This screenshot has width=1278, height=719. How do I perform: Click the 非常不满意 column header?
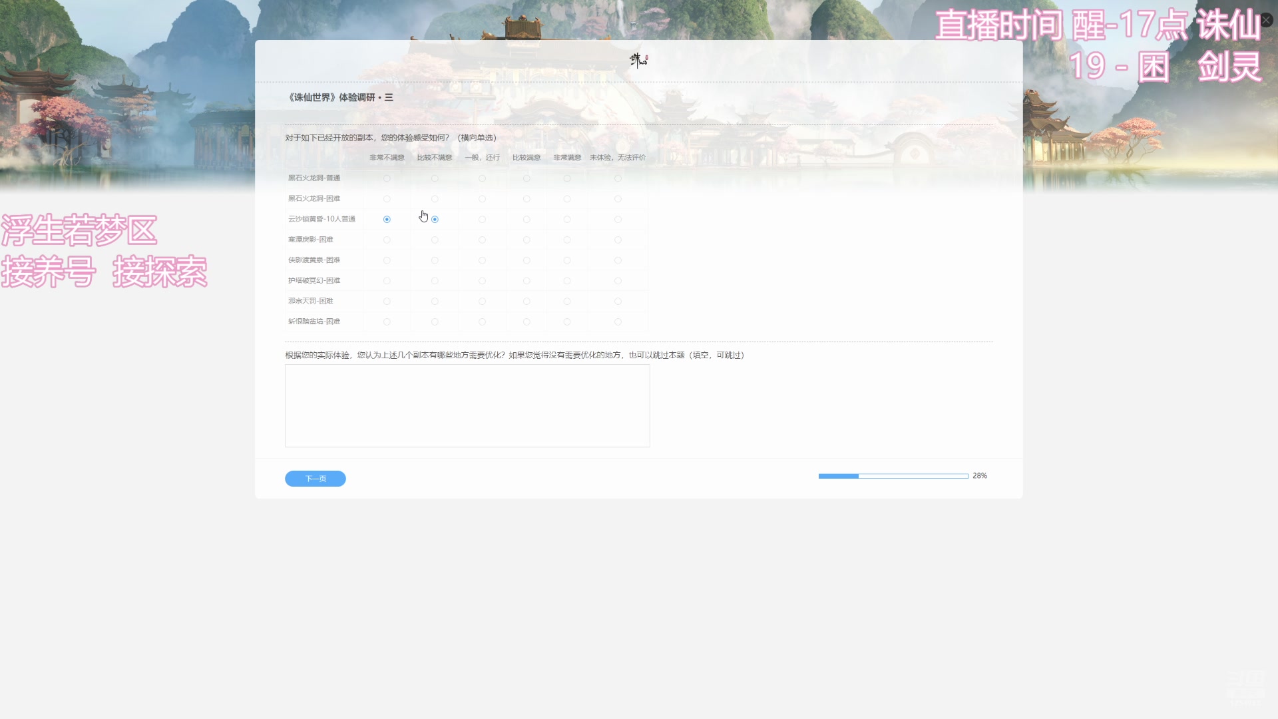tap(387, 158)
